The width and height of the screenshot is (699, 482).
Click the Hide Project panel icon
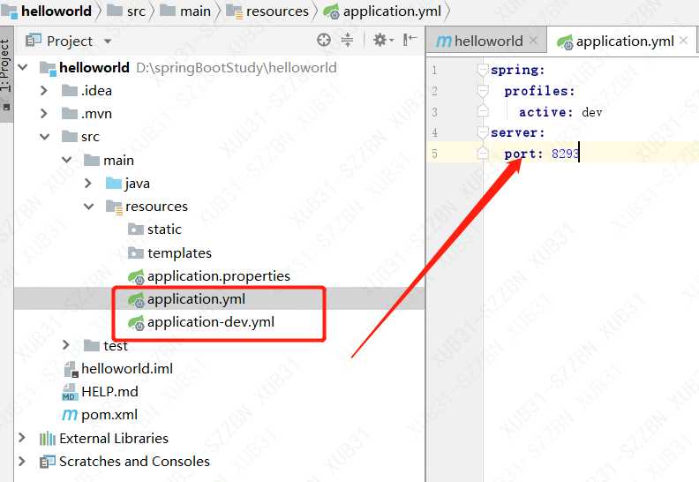[x=410, y=40]
